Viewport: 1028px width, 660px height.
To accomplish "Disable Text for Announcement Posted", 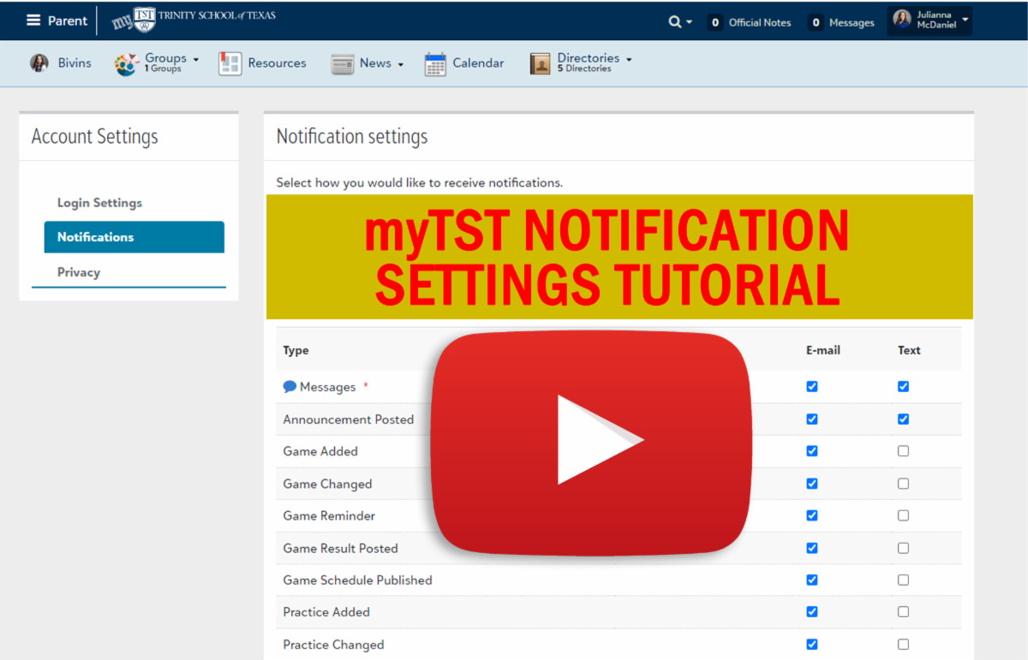I will coord(903,419).
